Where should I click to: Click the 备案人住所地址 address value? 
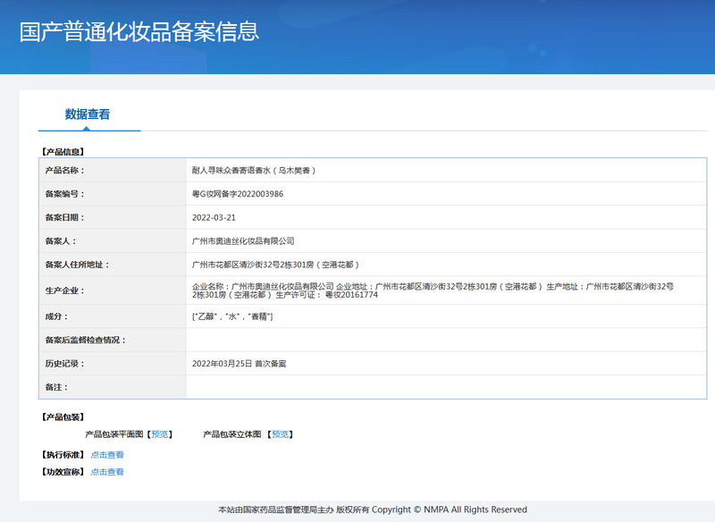[275, 265]
